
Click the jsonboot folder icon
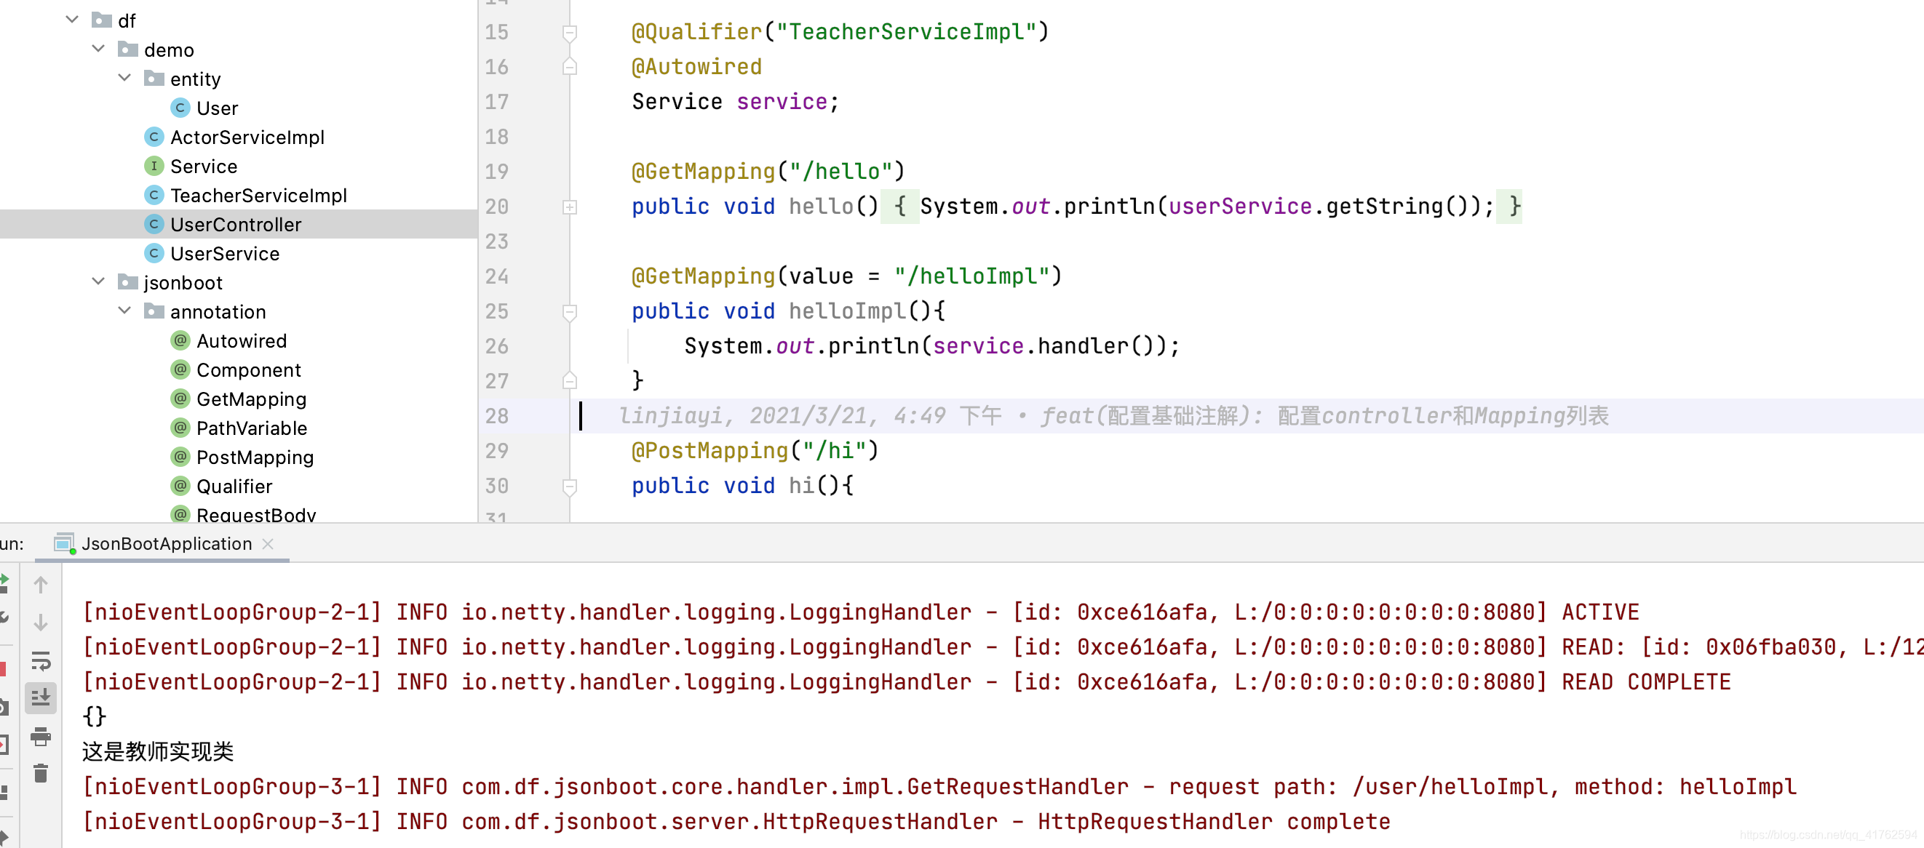128,282
